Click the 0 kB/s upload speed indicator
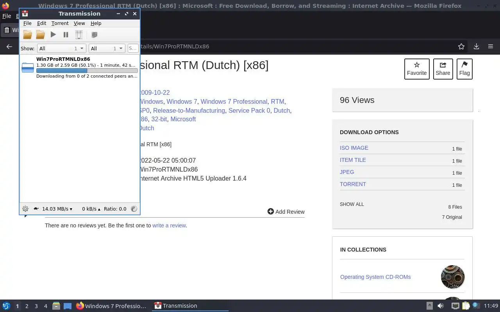Viewport: 500px width, 312px height. click(x=91, y=209)
